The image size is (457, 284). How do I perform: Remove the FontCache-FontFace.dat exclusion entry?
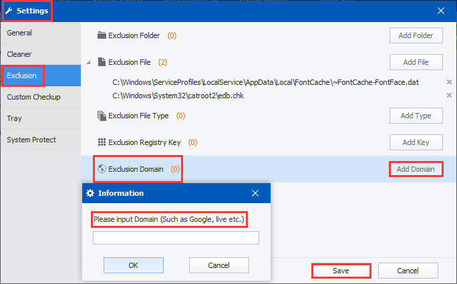(450, 82)
